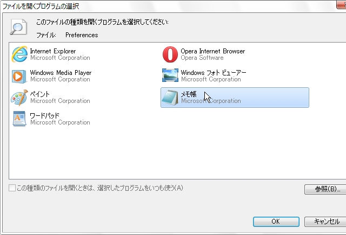Screen dimensions: 346x235
Task: Click the "Opera Internet Browser" name text
Action: click(213, 51)
